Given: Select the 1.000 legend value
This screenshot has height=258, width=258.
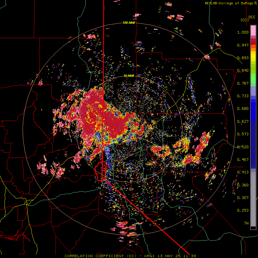Looking at the screenshot, I should (243, 32).
